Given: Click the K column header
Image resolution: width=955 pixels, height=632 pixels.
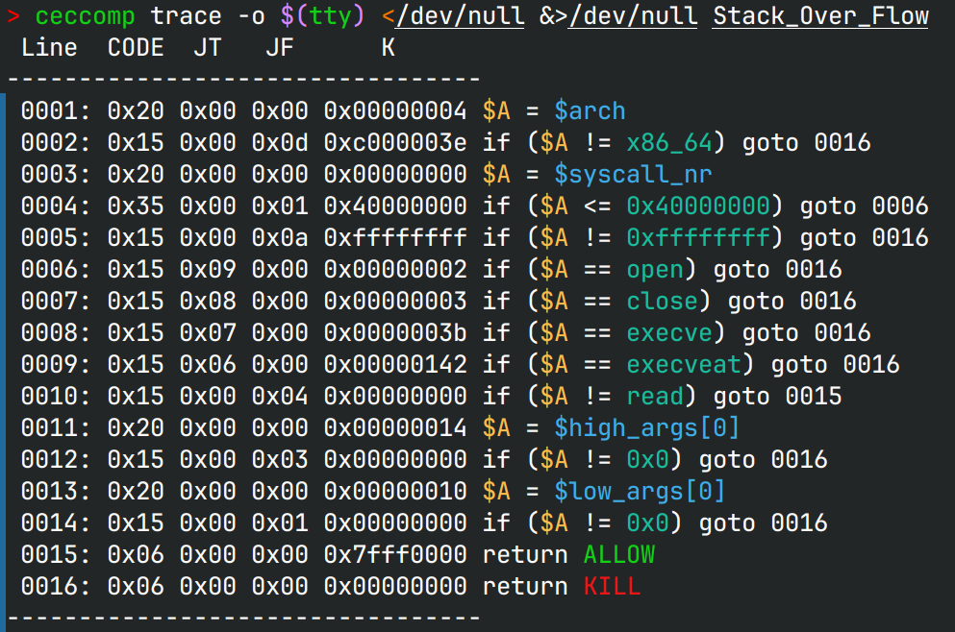Looking at the screenshot, I should click(388, 48).
